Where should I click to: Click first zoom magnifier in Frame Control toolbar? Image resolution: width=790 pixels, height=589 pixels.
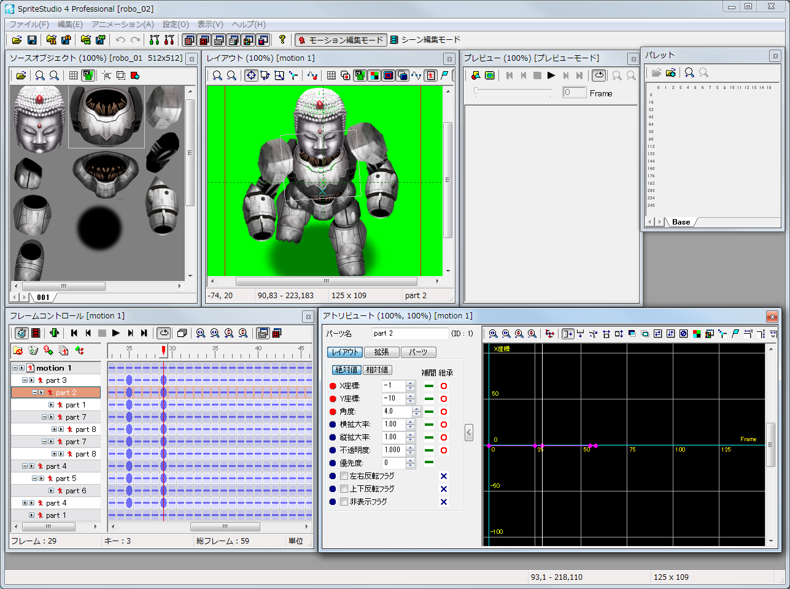click(x=201, y=333)
